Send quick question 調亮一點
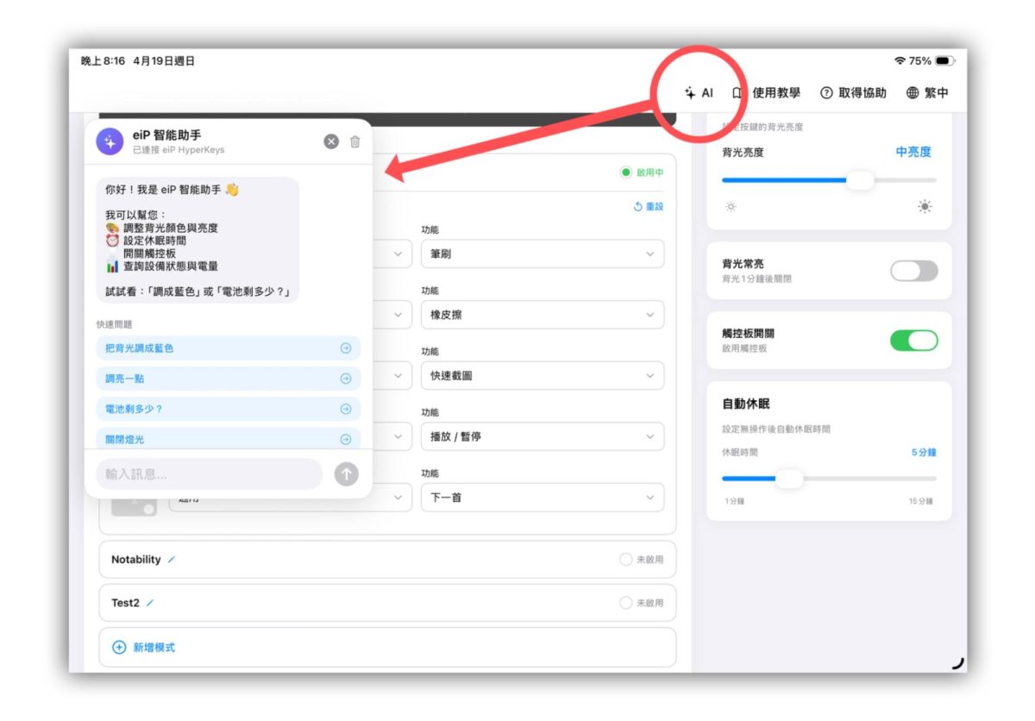This screenshot has width=1035, height=721. tap(229, 379)
